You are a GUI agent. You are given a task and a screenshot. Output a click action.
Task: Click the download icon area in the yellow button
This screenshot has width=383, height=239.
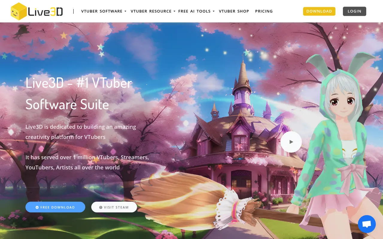click(x=319, y=11)
